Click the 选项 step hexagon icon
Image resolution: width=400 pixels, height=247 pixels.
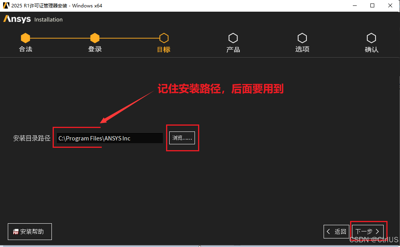pos(302,38)
